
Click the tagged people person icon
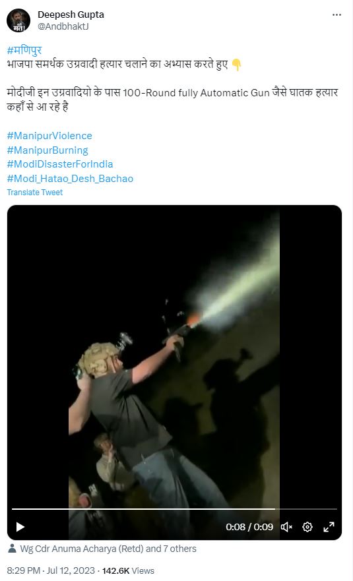point(12,549)
